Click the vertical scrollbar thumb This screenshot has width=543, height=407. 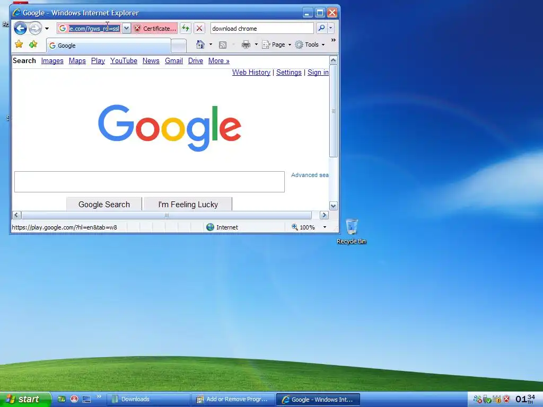coord(334,111)
